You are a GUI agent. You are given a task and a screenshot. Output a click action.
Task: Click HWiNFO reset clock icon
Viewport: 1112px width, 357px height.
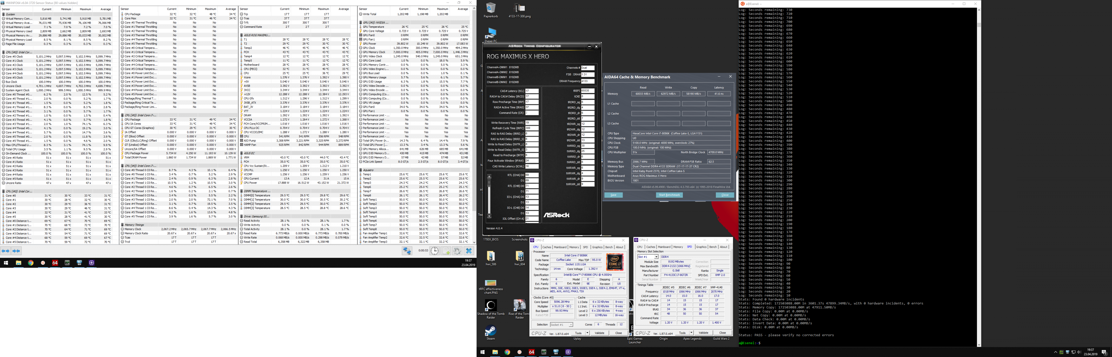pos(435,251)
